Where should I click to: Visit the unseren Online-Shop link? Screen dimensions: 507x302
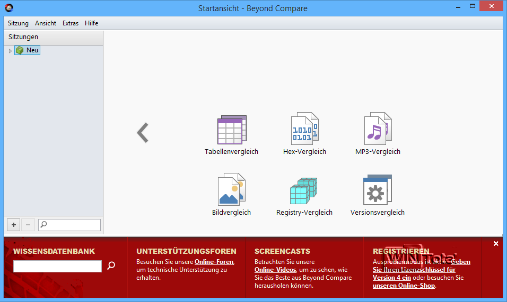click(x=404, y=286)
